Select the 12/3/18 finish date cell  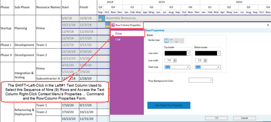click(x=88, y=25)
